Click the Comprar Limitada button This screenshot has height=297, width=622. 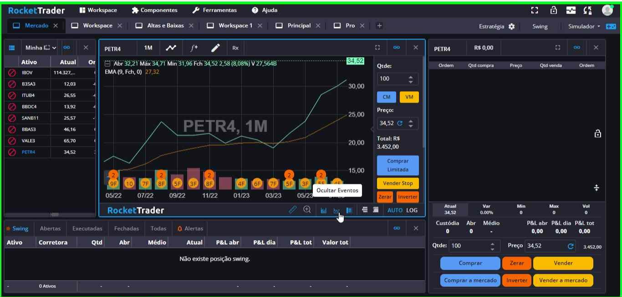coord(398,165)
